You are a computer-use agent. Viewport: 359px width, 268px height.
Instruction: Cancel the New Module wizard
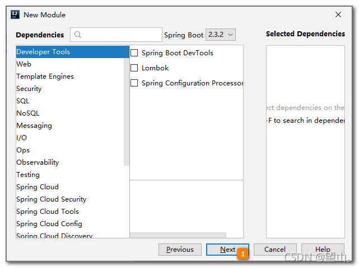click(275, 250)
